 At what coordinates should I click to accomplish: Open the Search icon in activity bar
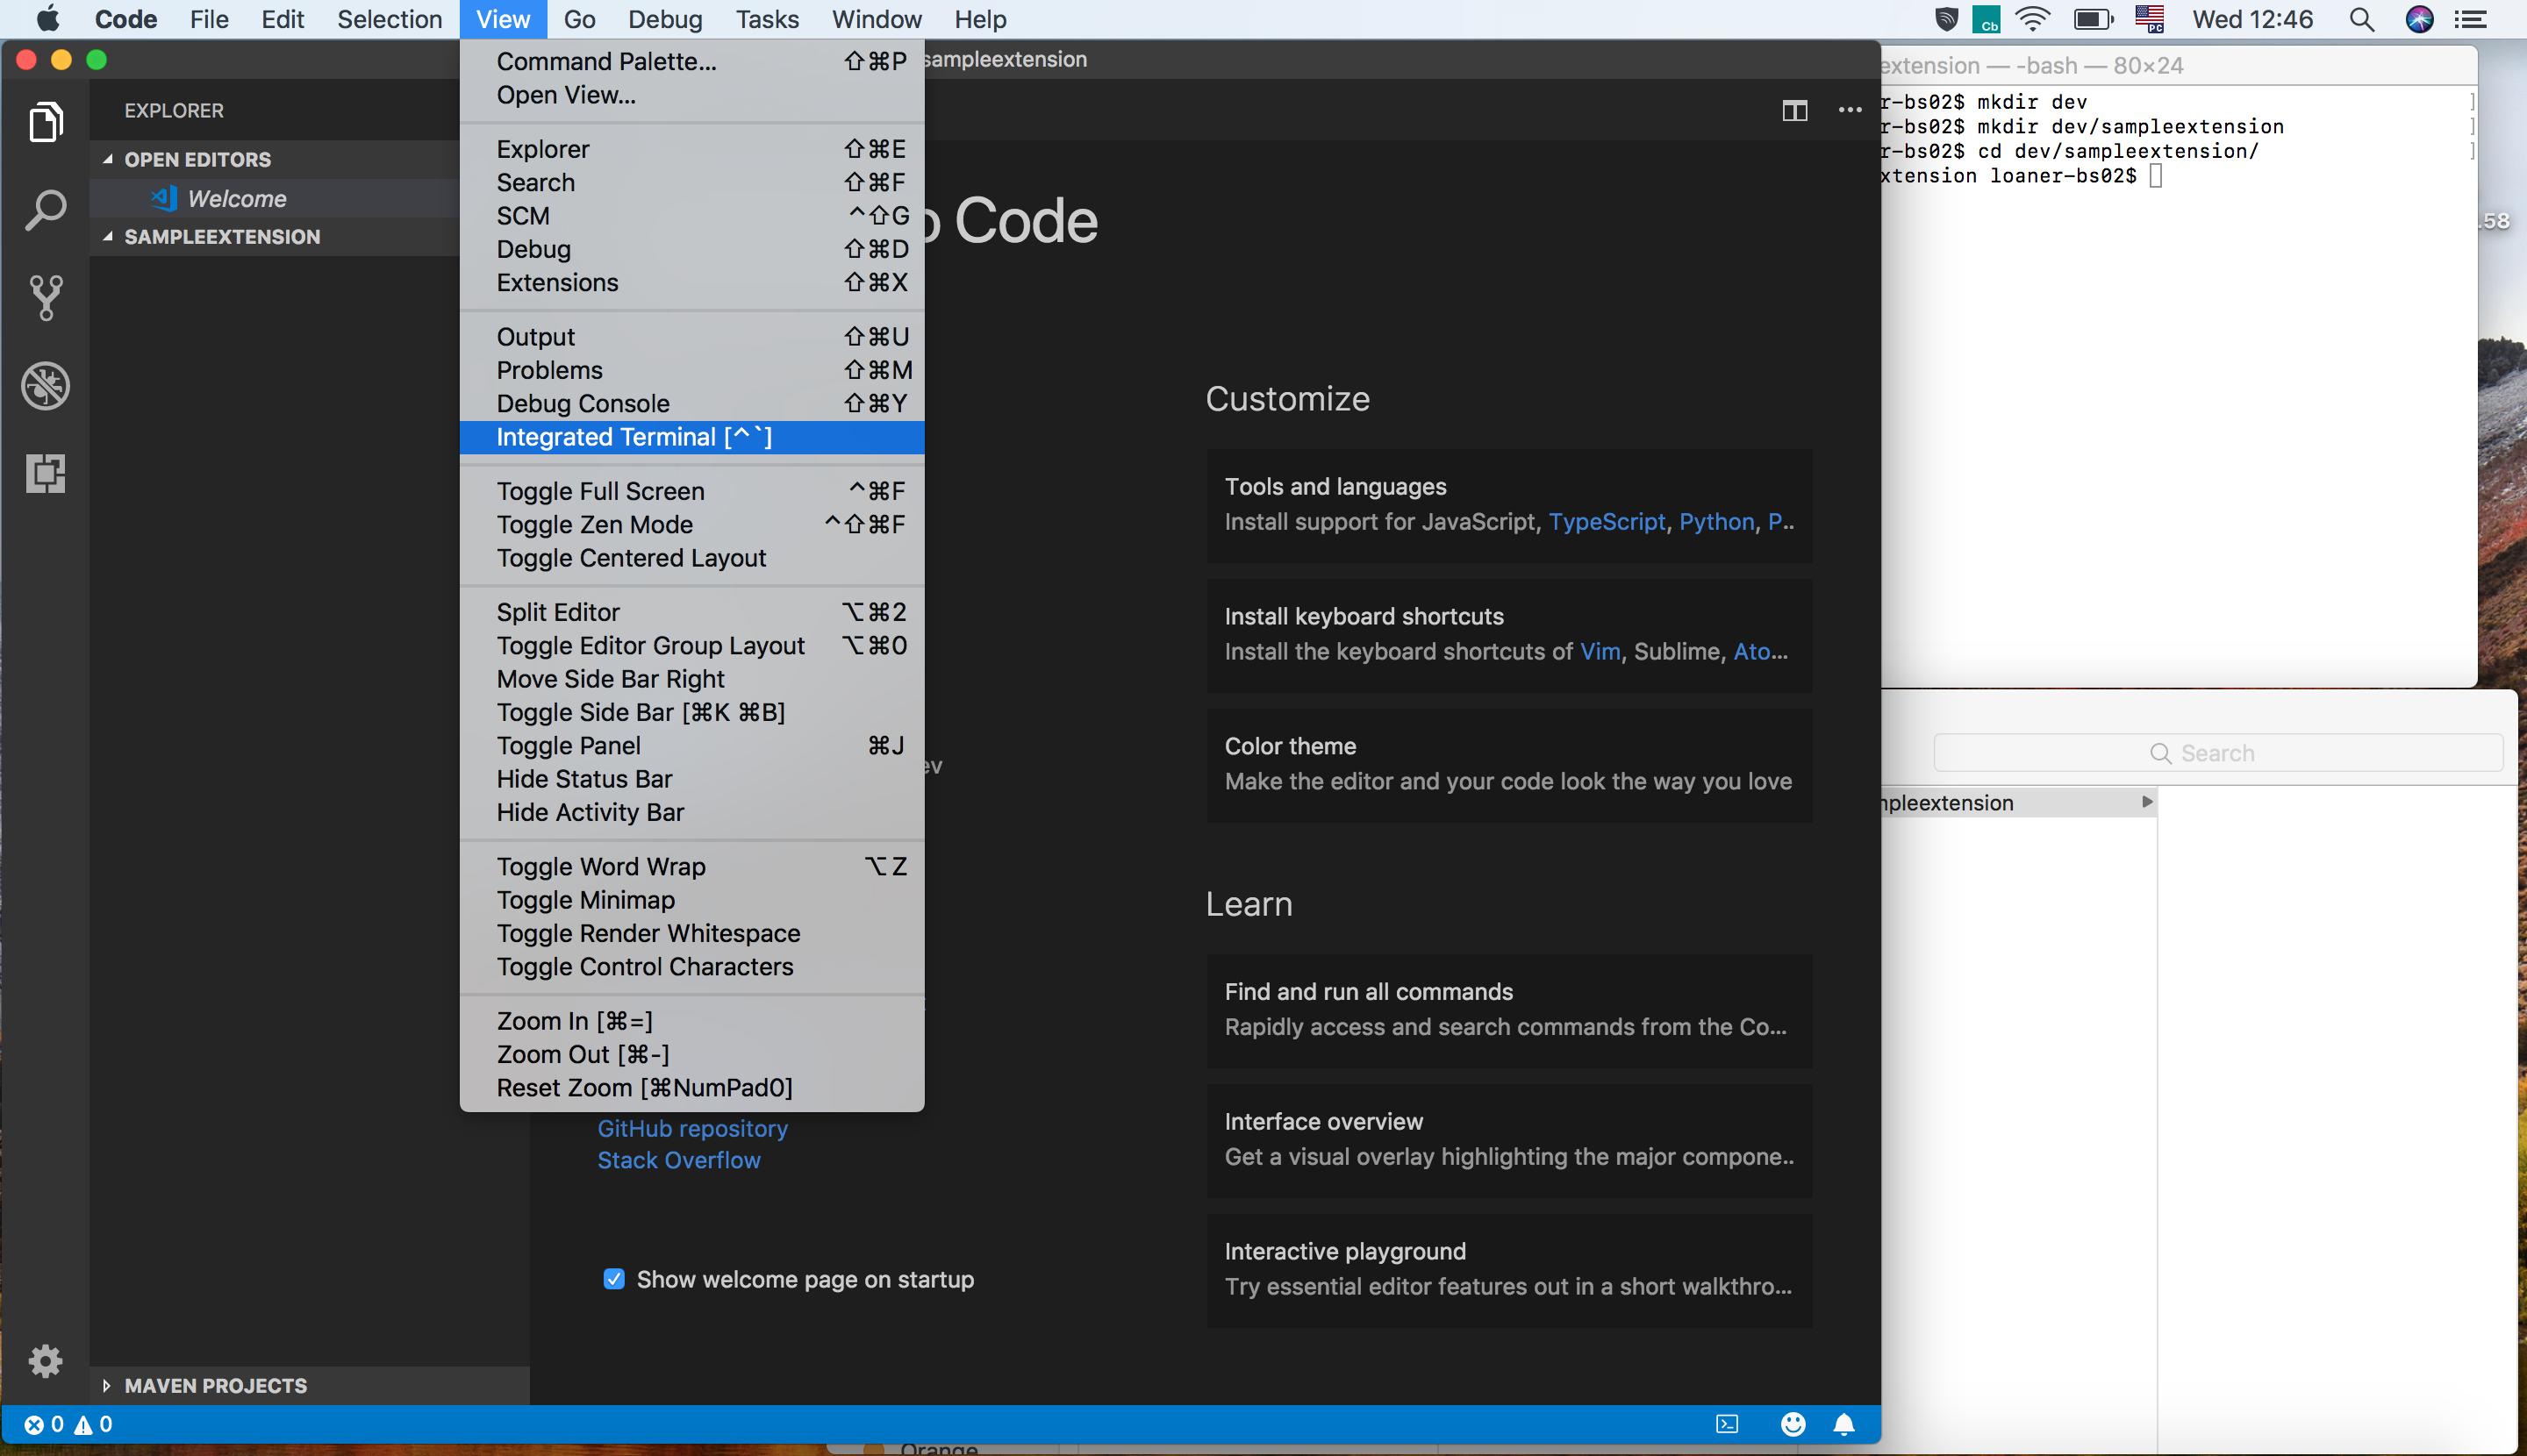[46, 210]
